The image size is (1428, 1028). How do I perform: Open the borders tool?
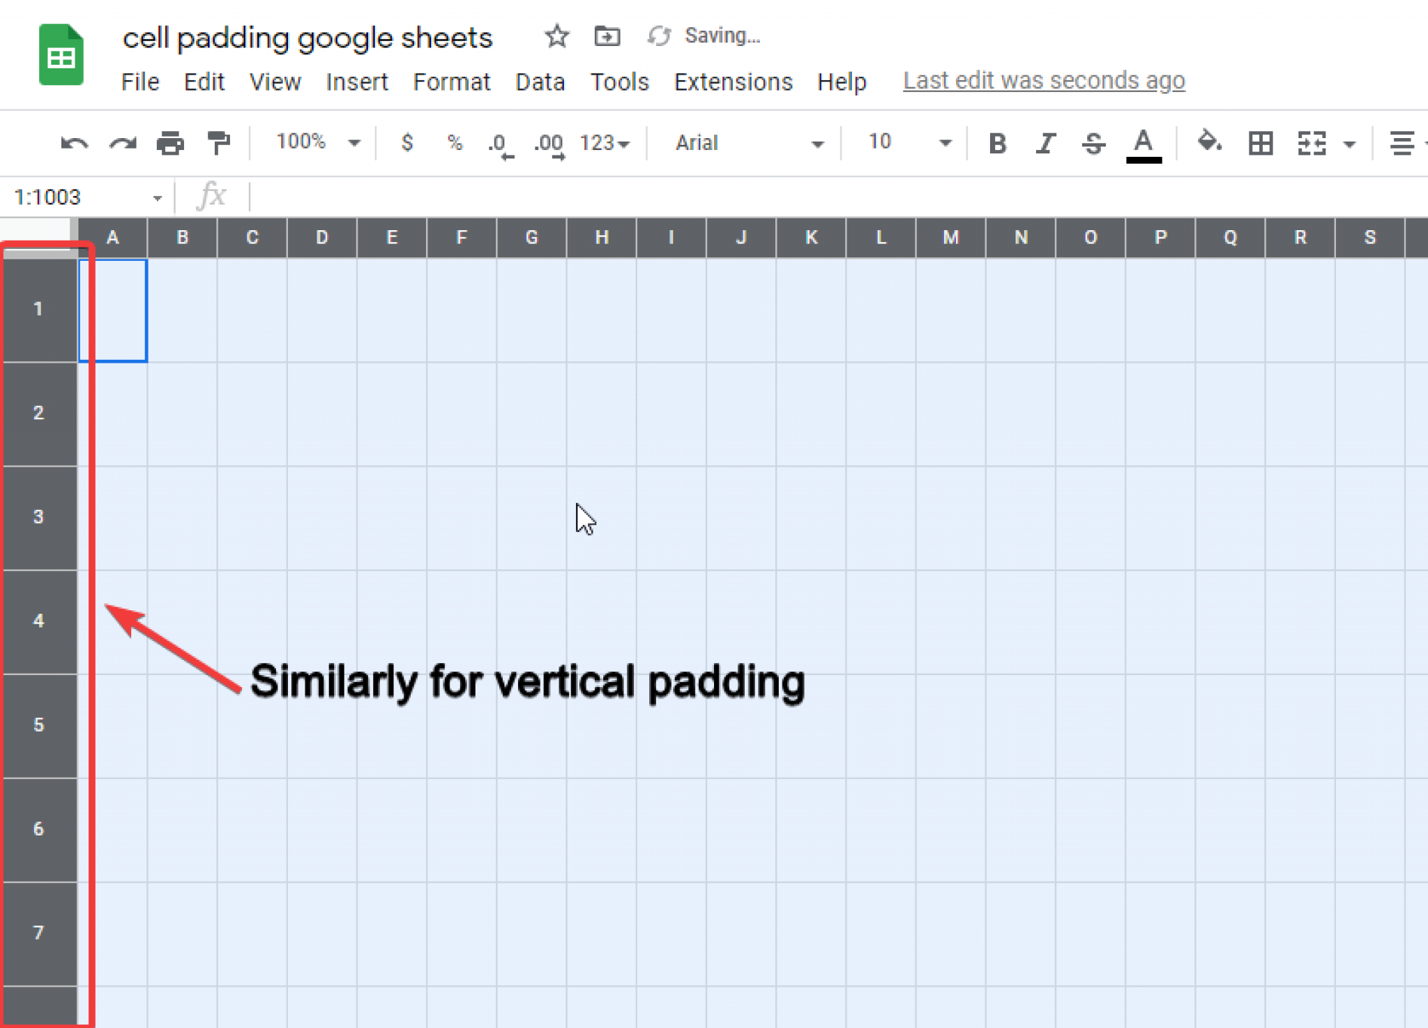click(1260, 143)
